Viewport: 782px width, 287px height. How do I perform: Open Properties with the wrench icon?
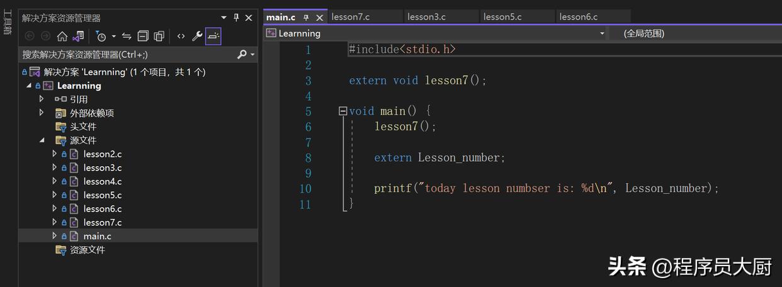click(197, 37)
